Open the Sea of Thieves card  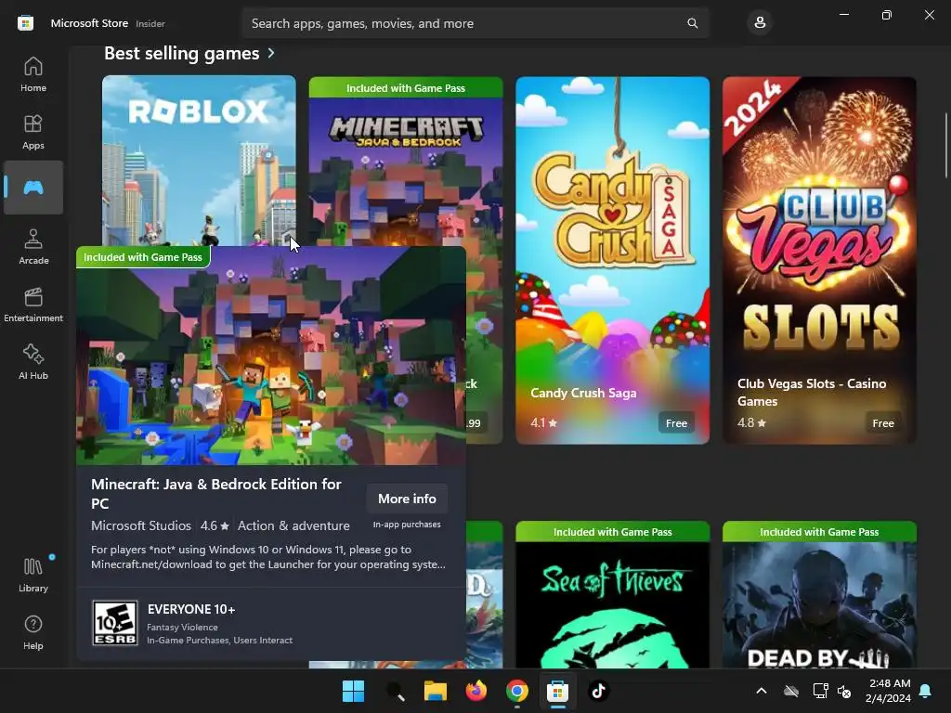tap(613, 595)
